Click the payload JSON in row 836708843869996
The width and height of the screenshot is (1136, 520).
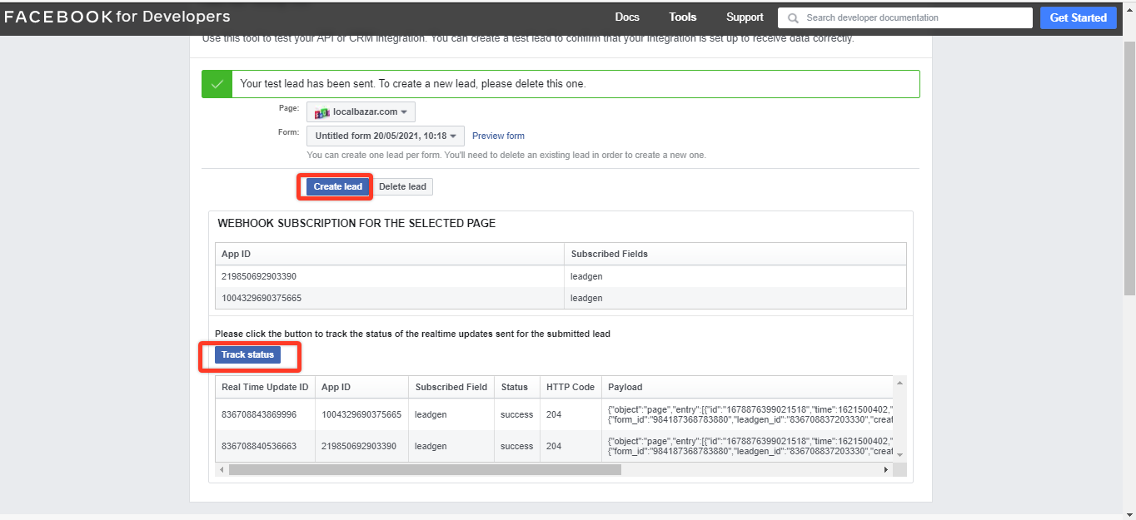[x=750, y=414]
